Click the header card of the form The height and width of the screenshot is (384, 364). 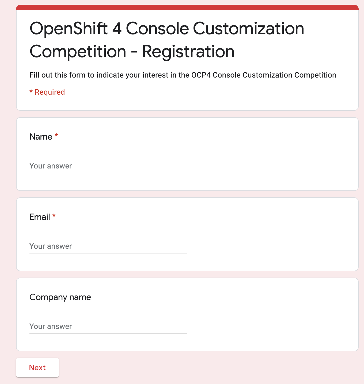(187, 57)
